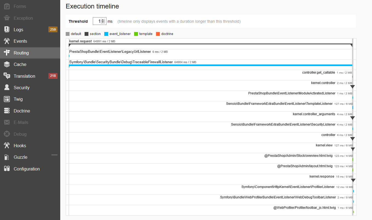Click the TraceableFirewallListener timeline label
This screenshot has height=220, width=372.
point(121,62)
